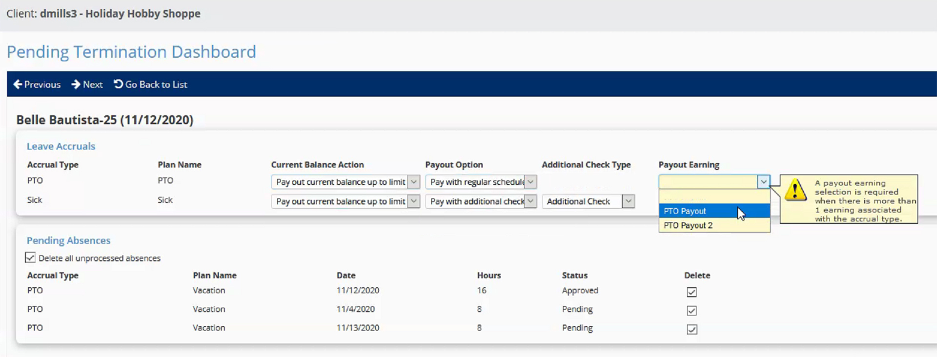This screenshot has height=357, width=937.
Task: Choose PTO Payout 2 option
Action: tap(688, 225)
